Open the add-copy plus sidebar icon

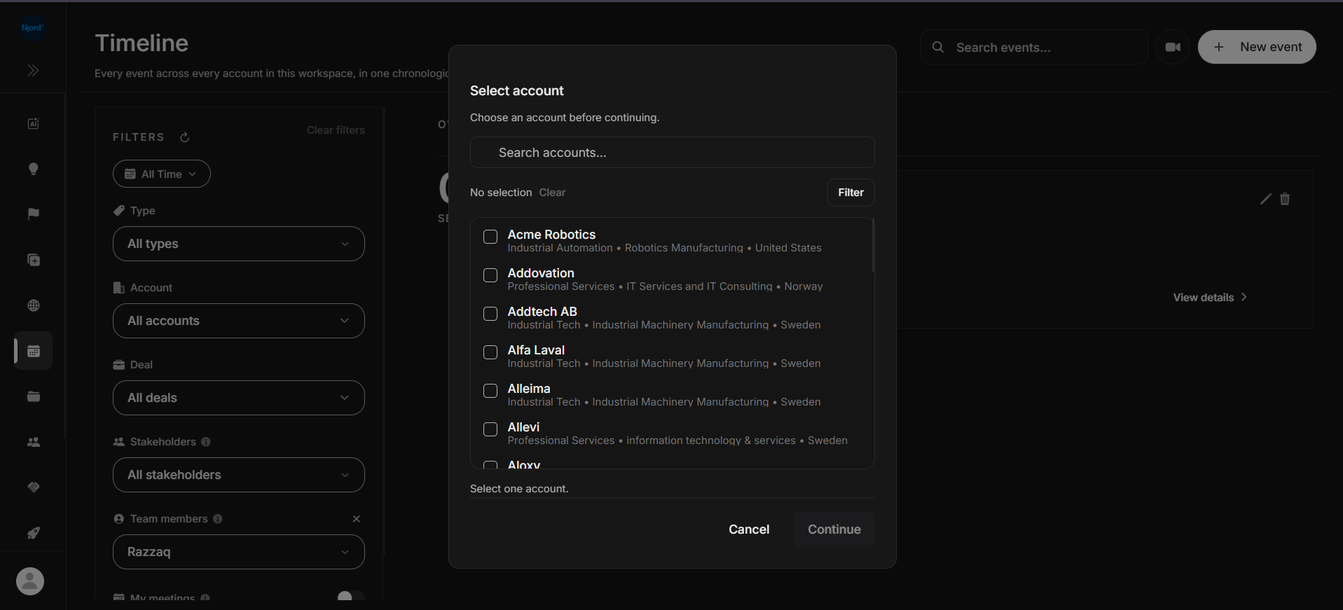[33, 260]
